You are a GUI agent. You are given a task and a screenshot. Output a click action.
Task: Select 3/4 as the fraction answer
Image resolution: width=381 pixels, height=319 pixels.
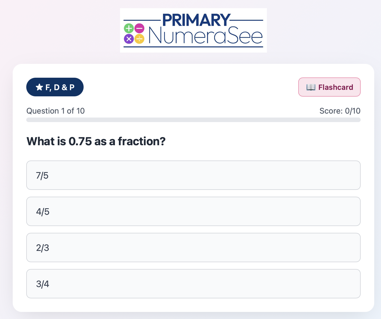point(193,284)
